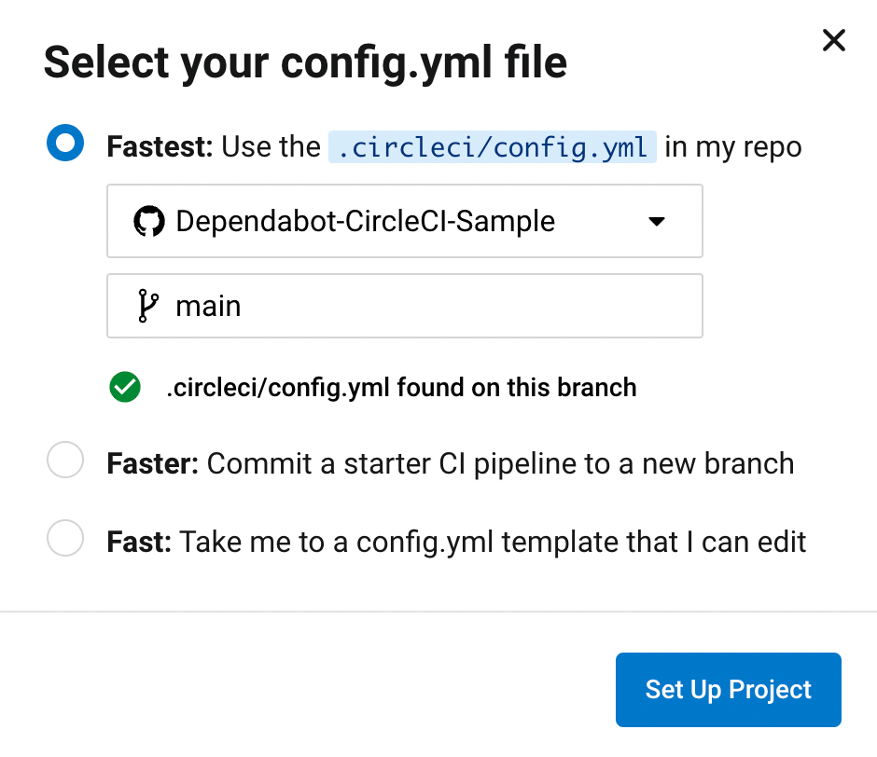The image size is (877, 757).
Task: Click the "Dependabot-CircleCI-Sample" repository name text
Action: click(365, 222)
